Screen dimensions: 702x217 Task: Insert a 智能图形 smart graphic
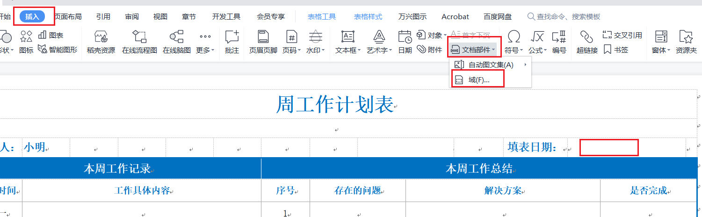coord(58,49)
